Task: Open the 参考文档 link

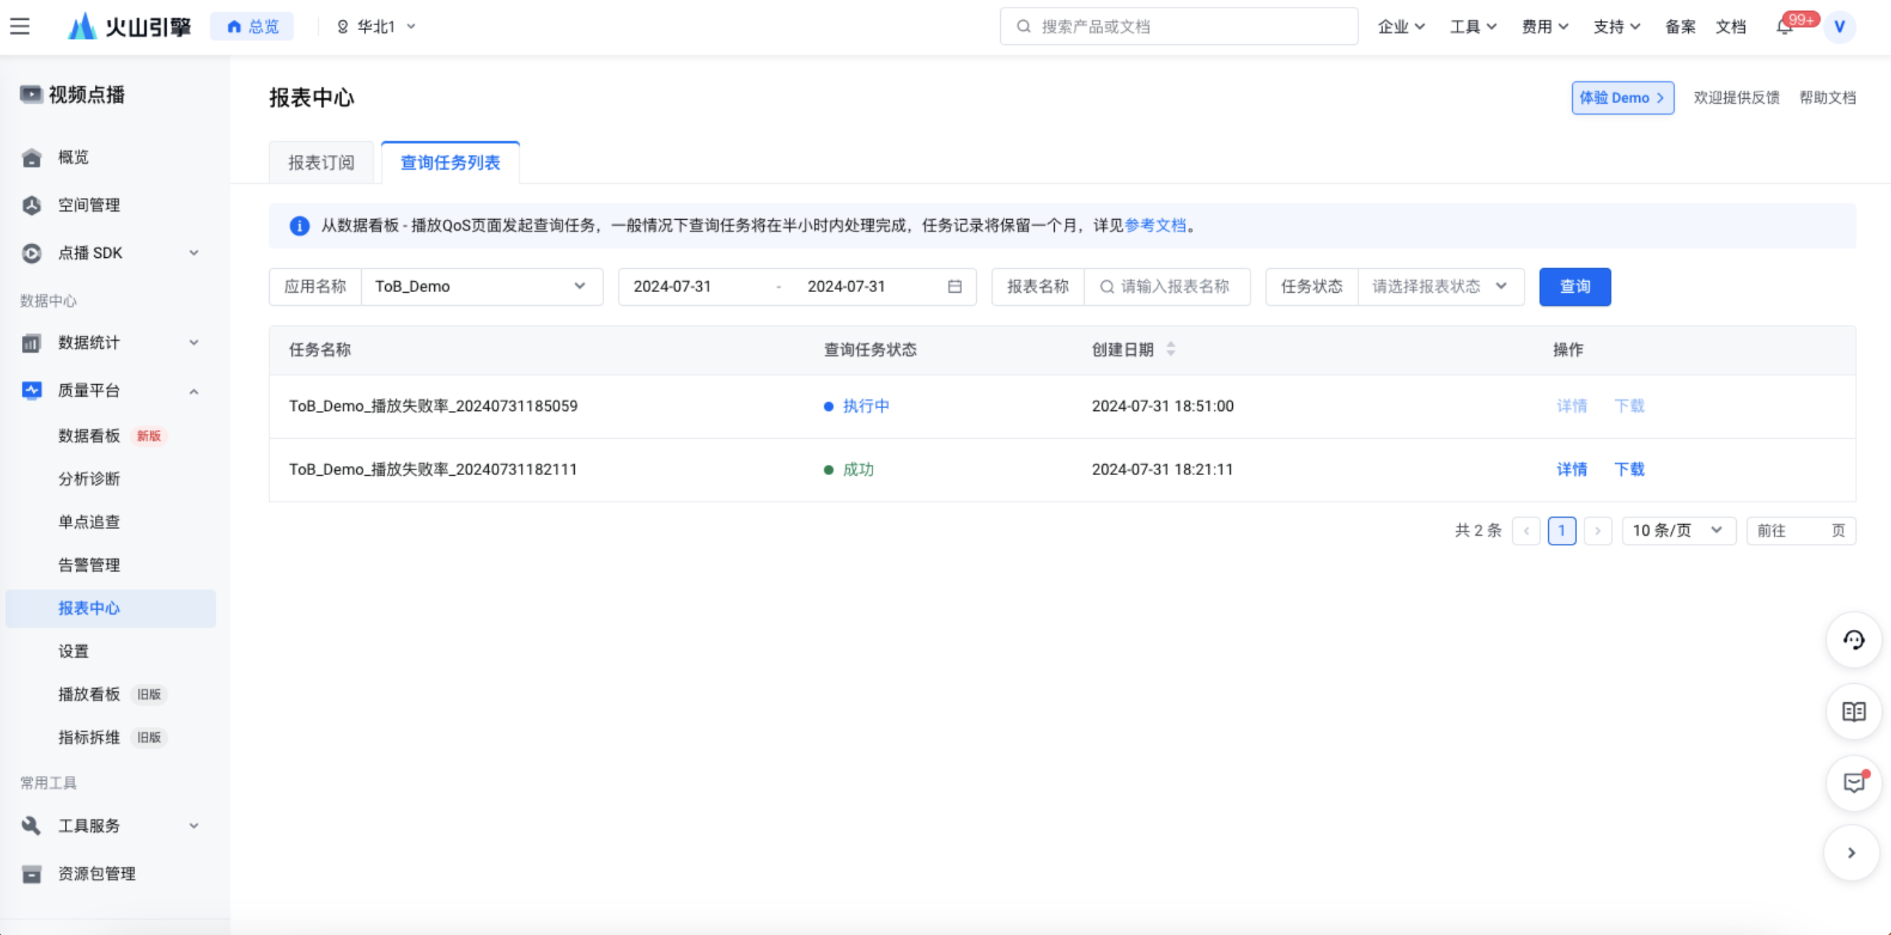Action: pyautogui.click(x=1154, y=225)
